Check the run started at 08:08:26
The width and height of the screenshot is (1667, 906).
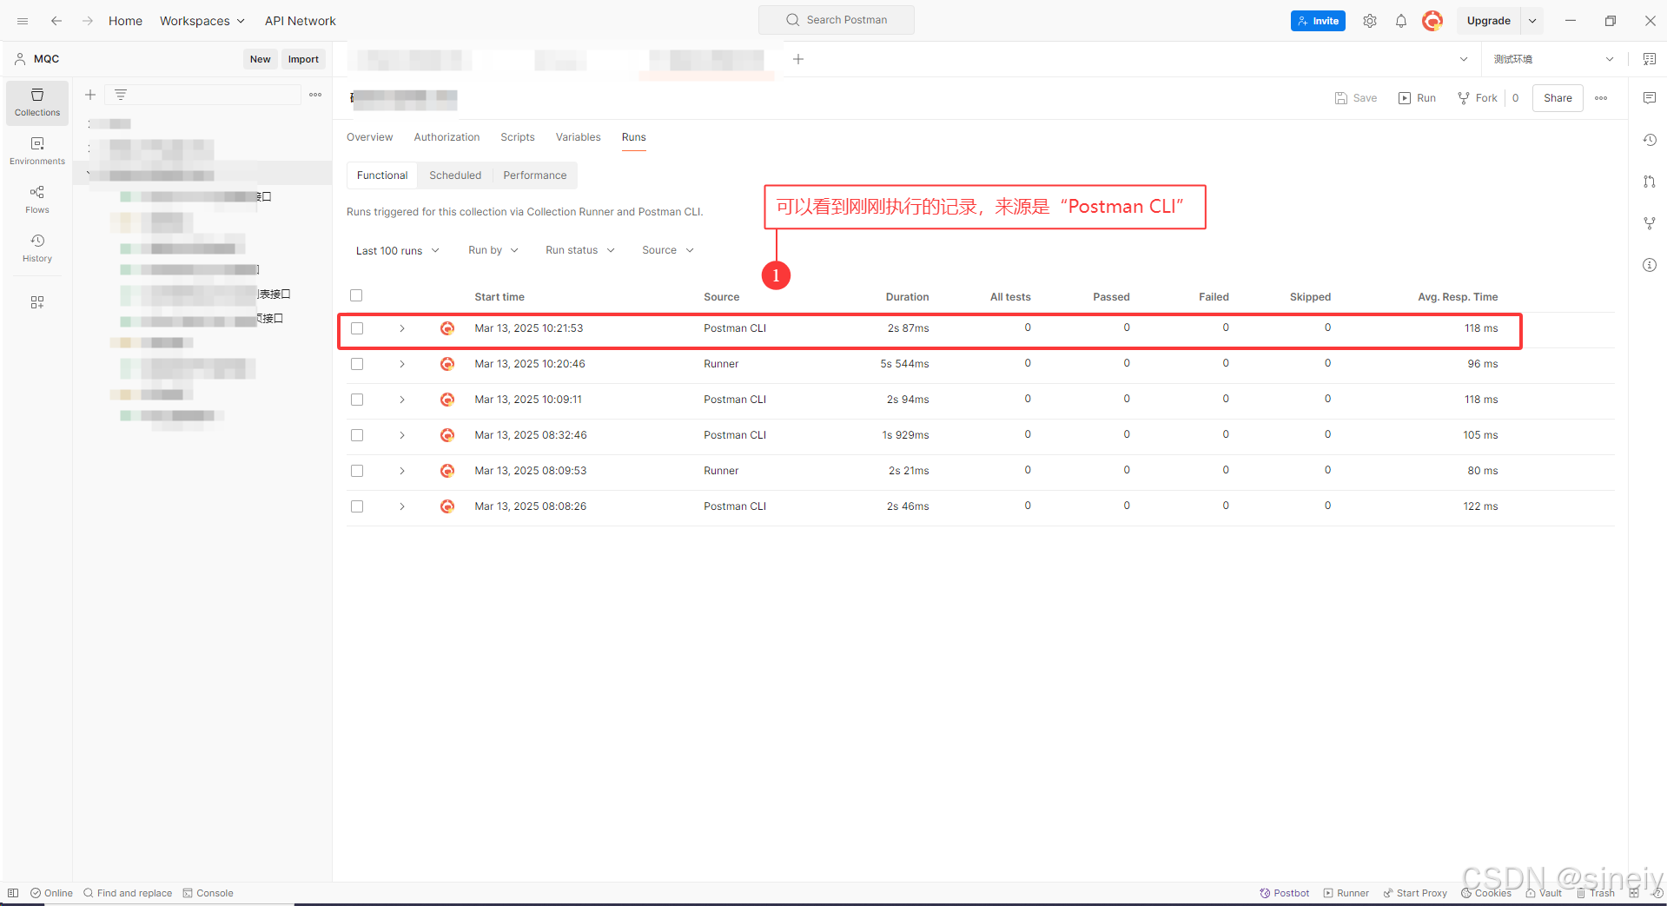[357, 506]
